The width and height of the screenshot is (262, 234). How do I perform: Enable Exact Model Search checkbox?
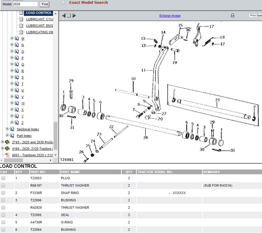pos(63,3)
